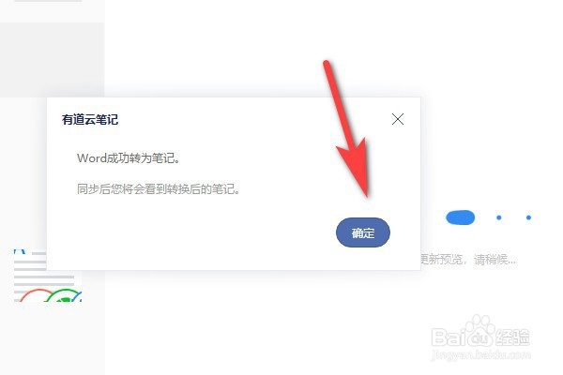
Task: Open the document thumbnail in left sidebar
Action: 48,276
